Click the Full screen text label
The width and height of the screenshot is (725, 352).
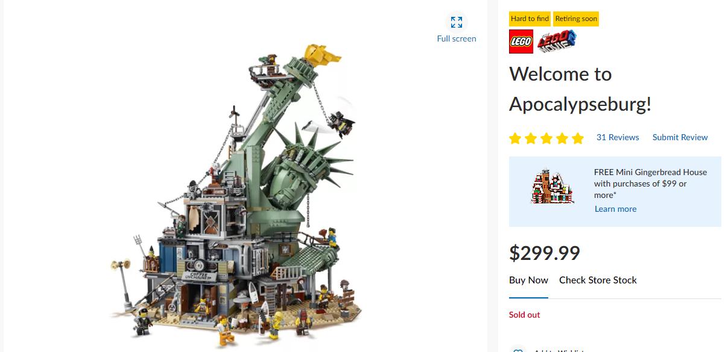(457, 39)
